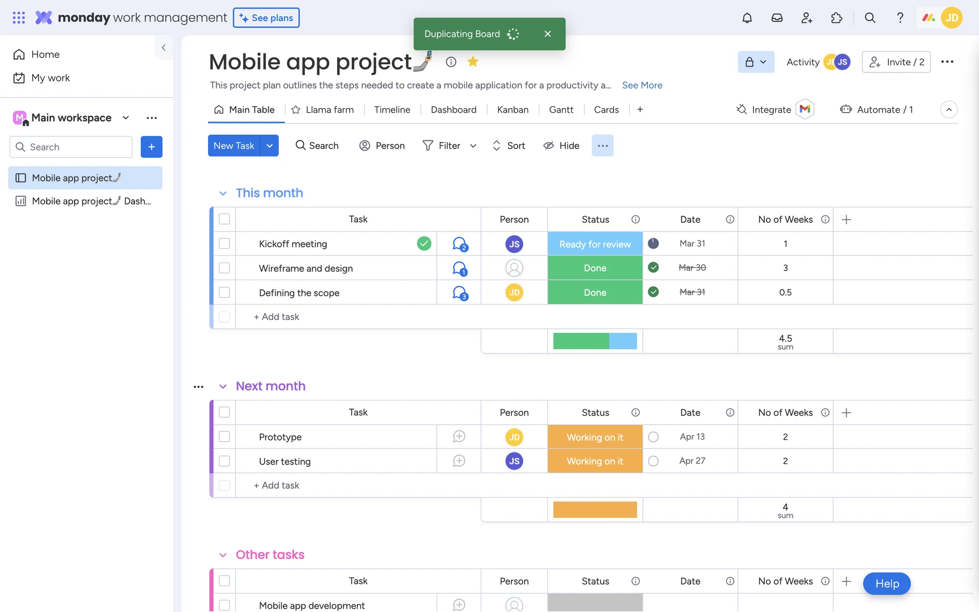Open the apps marketplace puzzle icon
This screenshot has height=612, width=979.
pyautogui.click(x=836, y=18)
